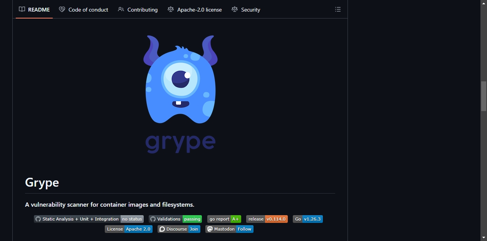Click the Code of conduct heart icon
The height and width of the screenshot is (241, 487).
[62, 9]
